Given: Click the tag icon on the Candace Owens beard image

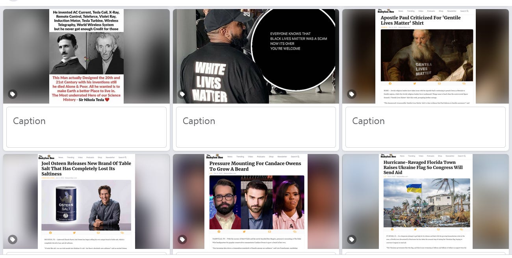Looking at the screenshot, I should [182, 239].
